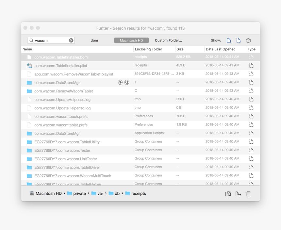Select com.wacom.UpdateHelper.so.log file
The width and height of the screenshot is (281, 230).
pyautogui.click(x=140, y=108)
